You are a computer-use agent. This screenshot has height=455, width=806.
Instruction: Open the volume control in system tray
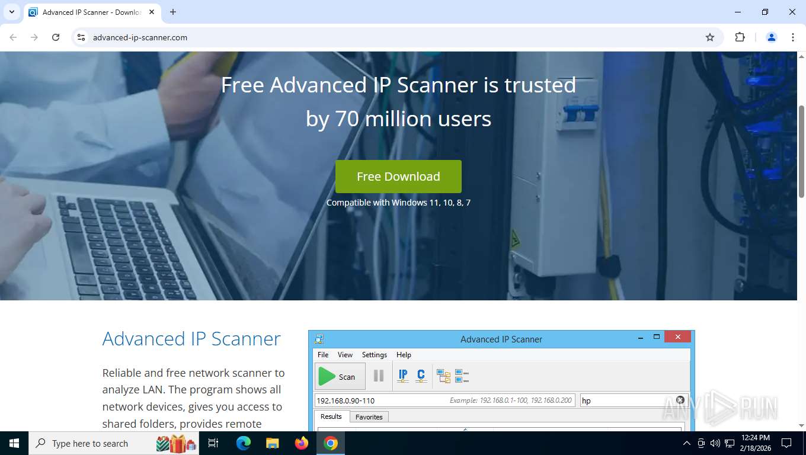pos(715,443)
